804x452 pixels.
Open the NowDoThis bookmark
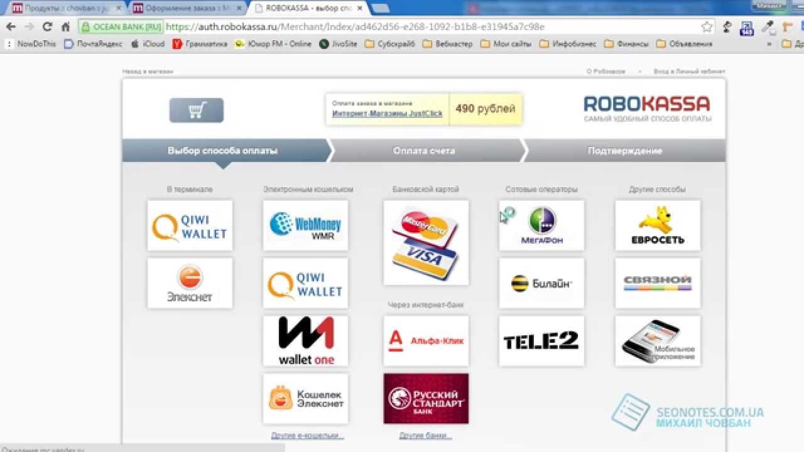coord(31,44)
